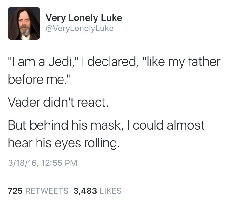233x202 pixels.
Task: Open the Very Lonely Luke profile avatar
Action: [x=24, y=23]
